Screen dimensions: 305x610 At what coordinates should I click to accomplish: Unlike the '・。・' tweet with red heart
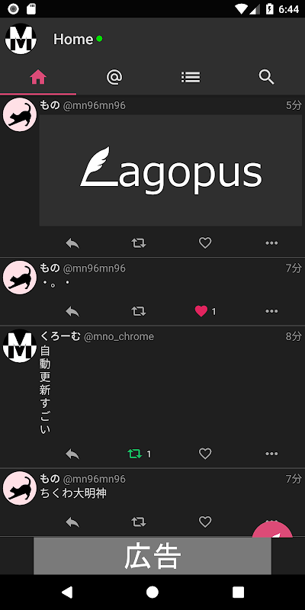[201, 311]
